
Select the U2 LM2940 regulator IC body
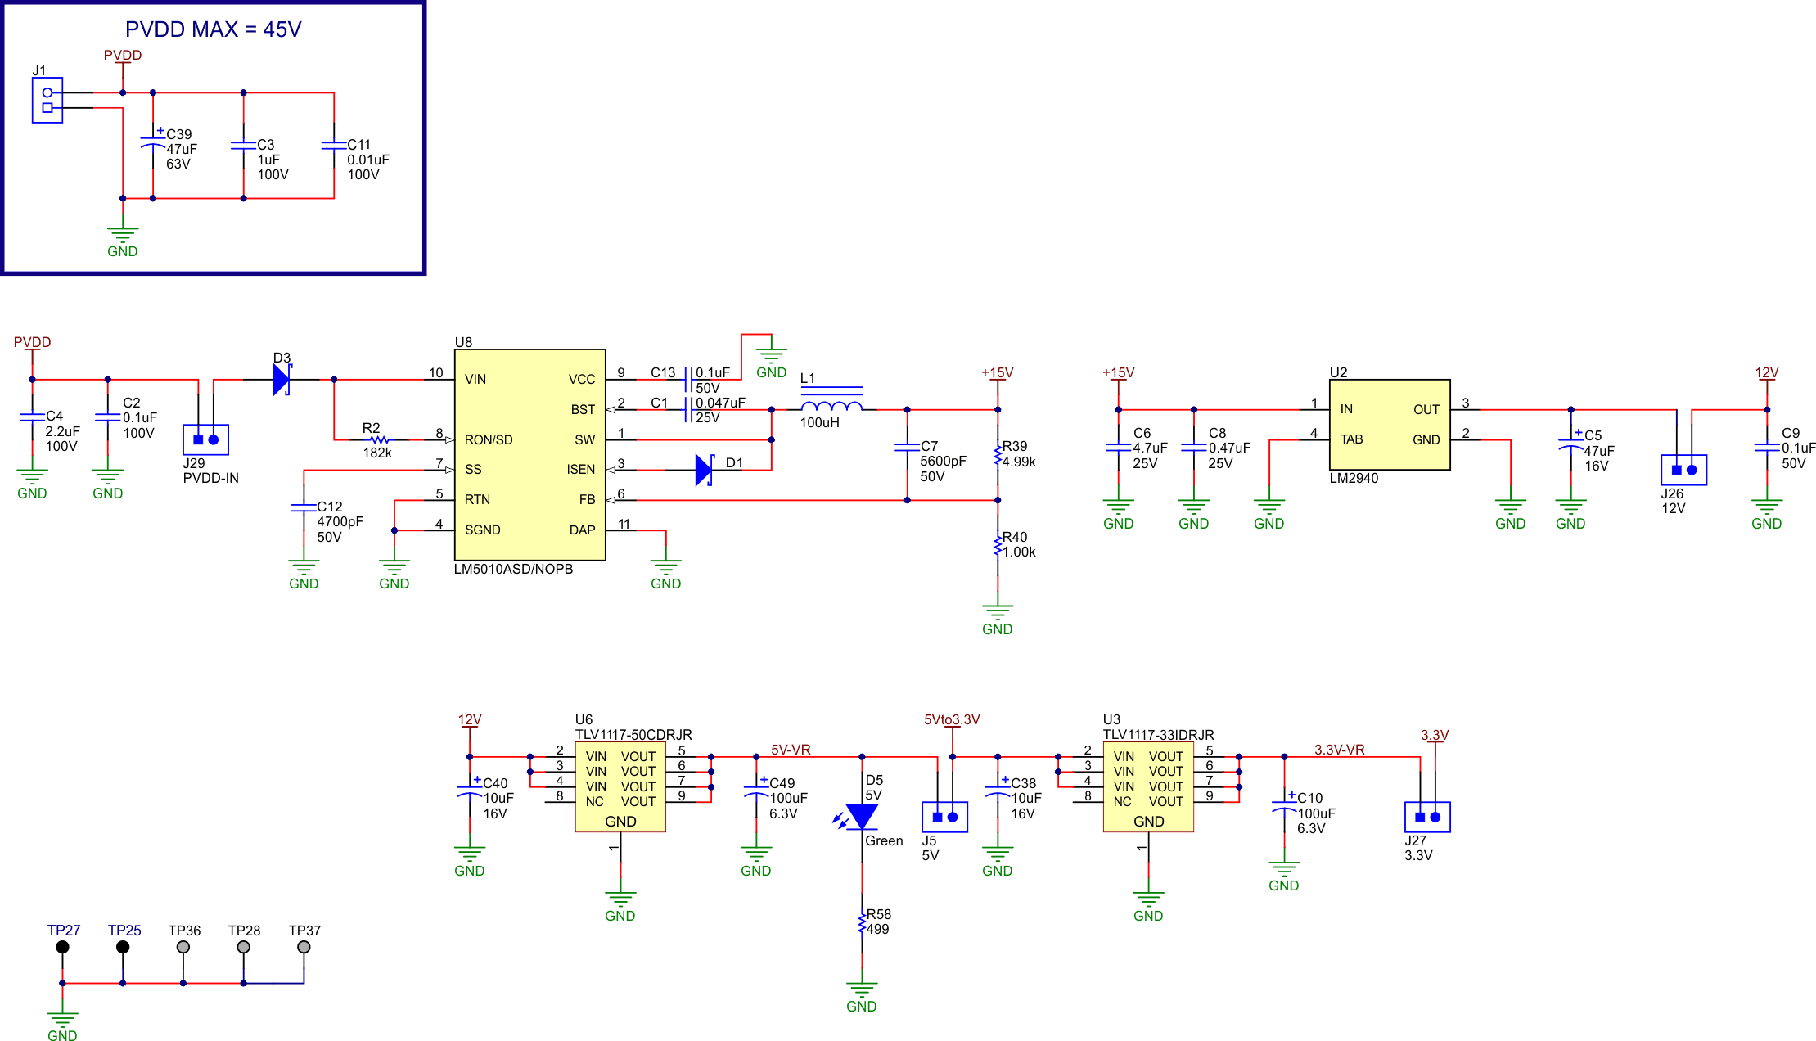tap(1390, 425)
